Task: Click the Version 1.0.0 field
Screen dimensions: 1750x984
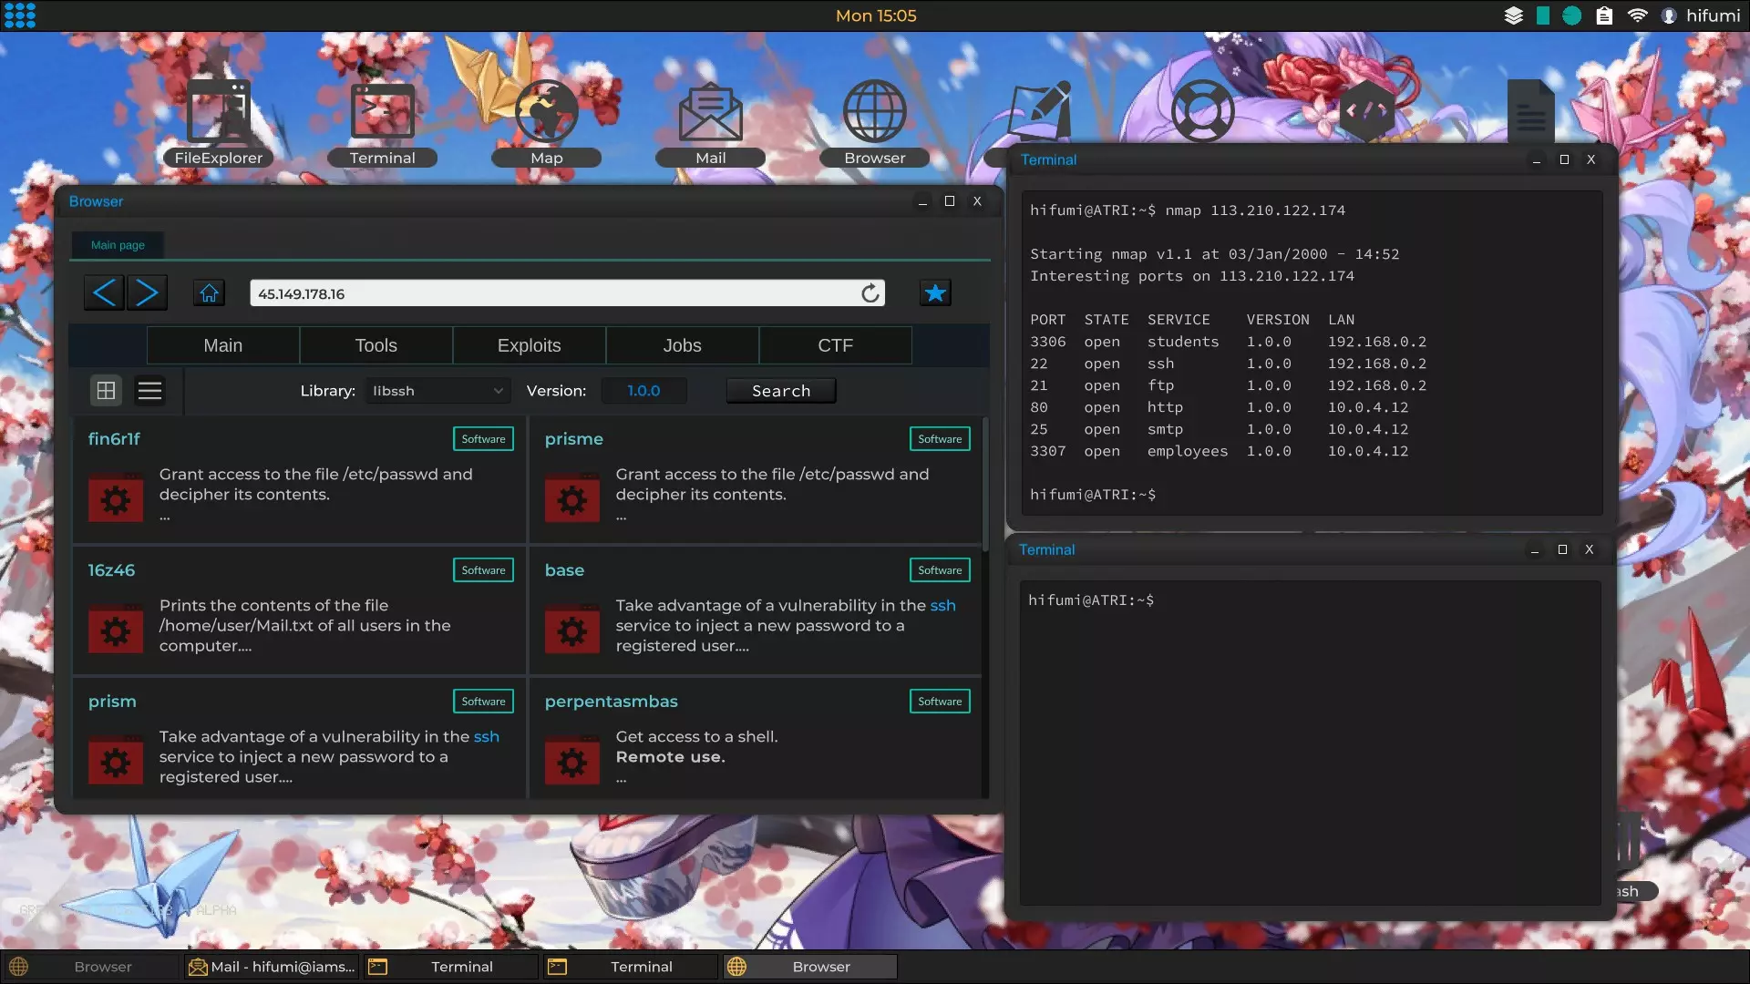Action: pos(643,391)
